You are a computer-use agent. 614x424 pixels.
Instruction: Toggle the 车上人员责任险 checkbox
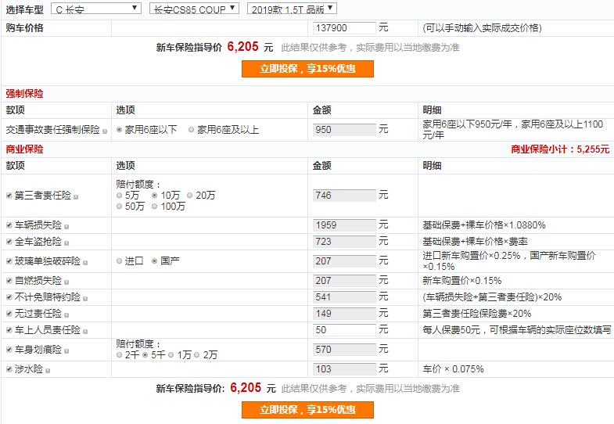tap(9, 330)
